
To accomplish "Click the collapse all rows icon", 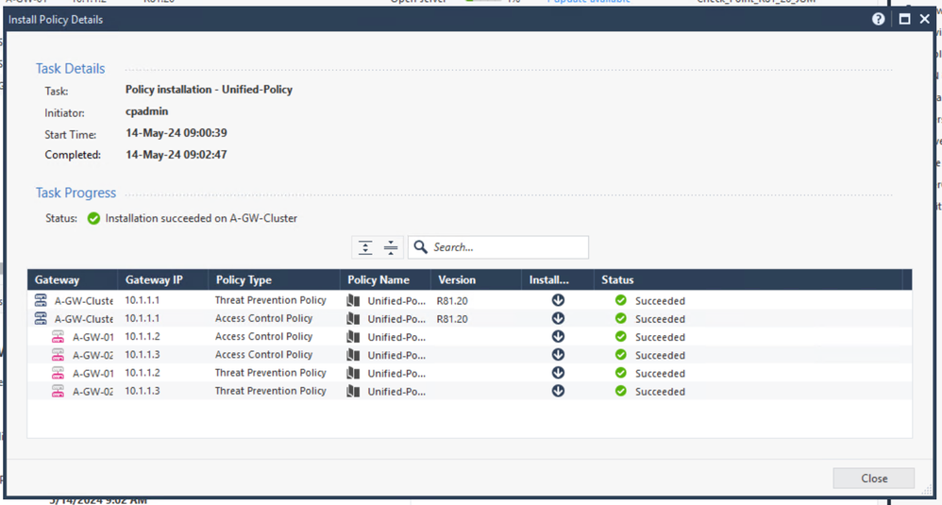I will (x=391, y=247).
